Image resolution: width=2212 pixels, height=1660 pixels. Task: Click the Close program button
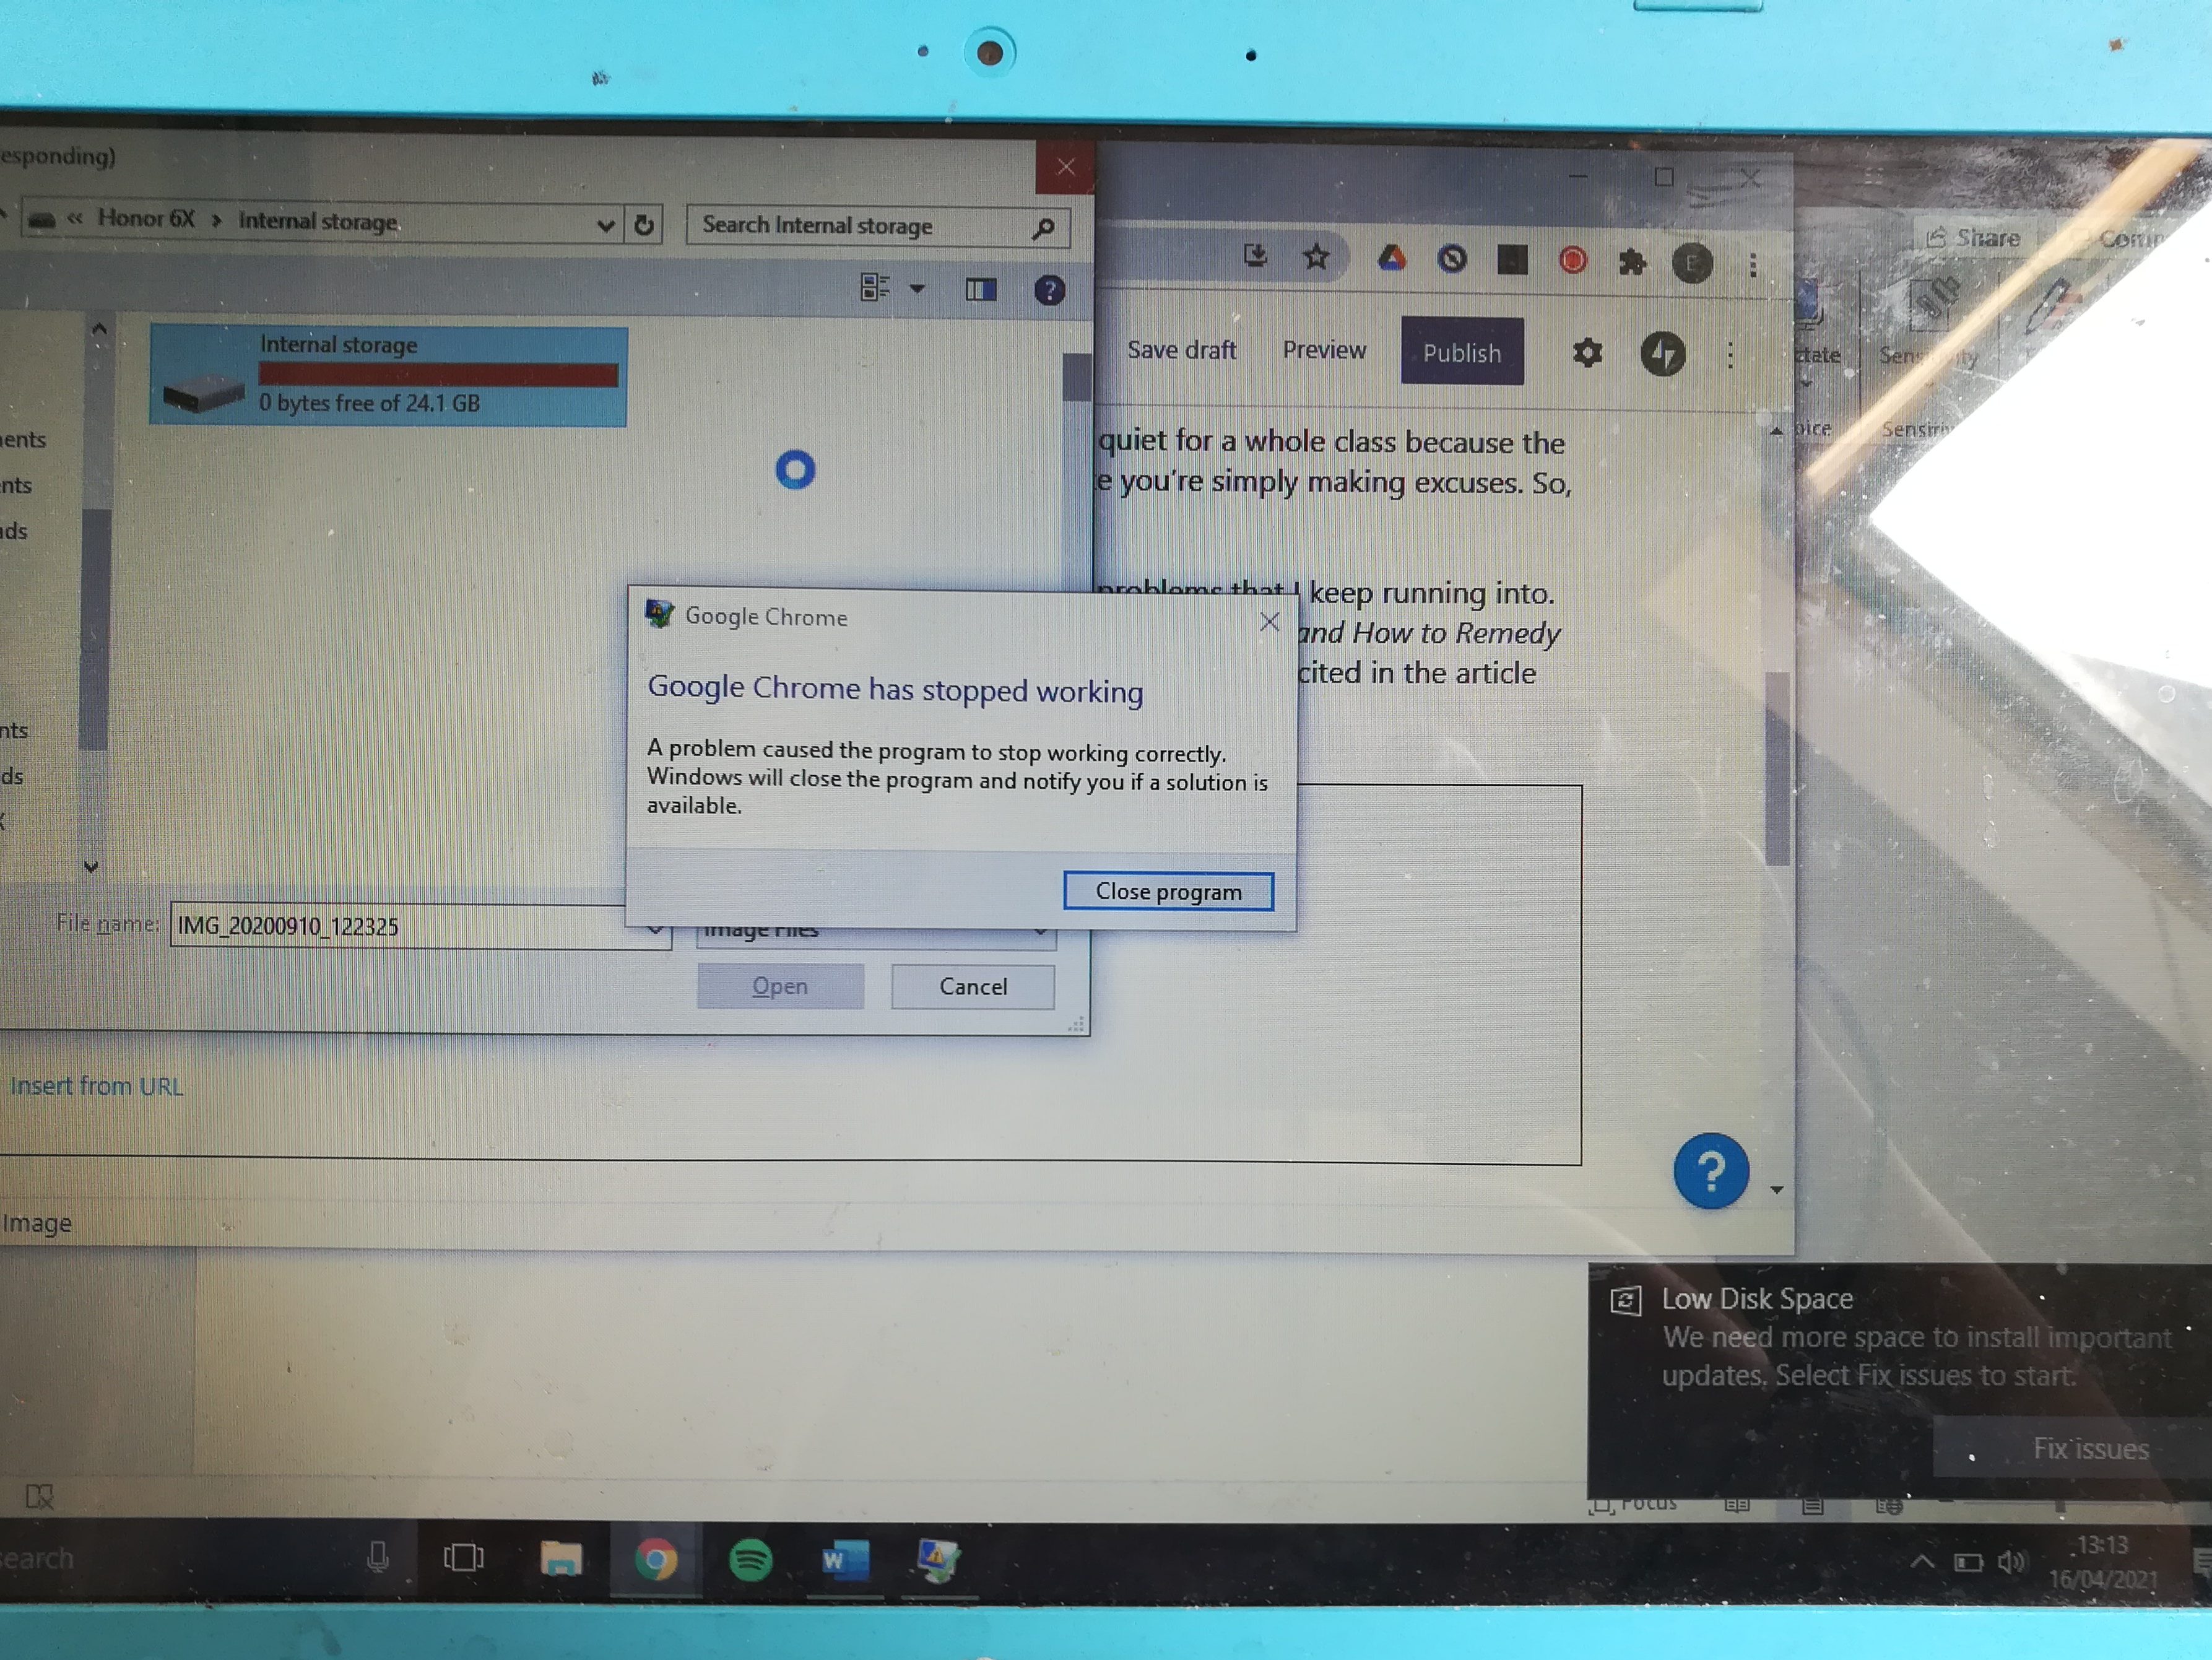1168,891
